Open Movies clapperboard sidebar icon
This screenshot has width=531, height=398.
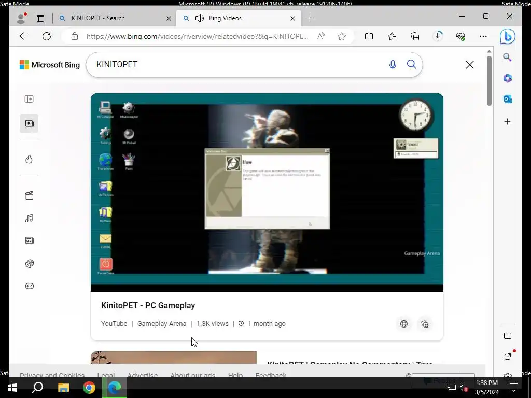pyautogui.click(x=29, y=195)
